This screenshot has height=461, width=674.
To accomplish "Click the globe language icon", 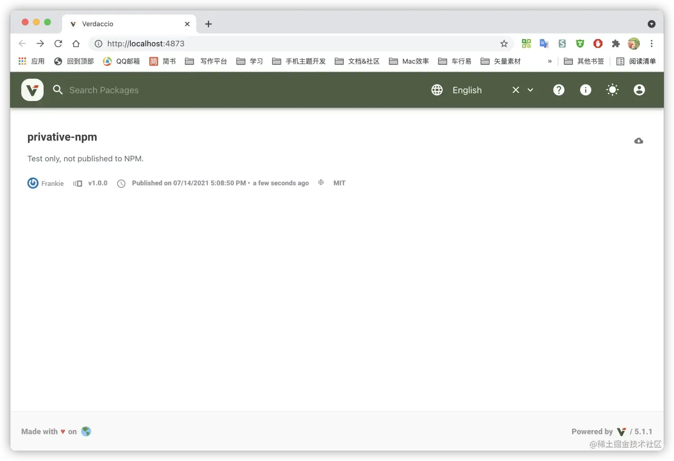I will point(437,90).
